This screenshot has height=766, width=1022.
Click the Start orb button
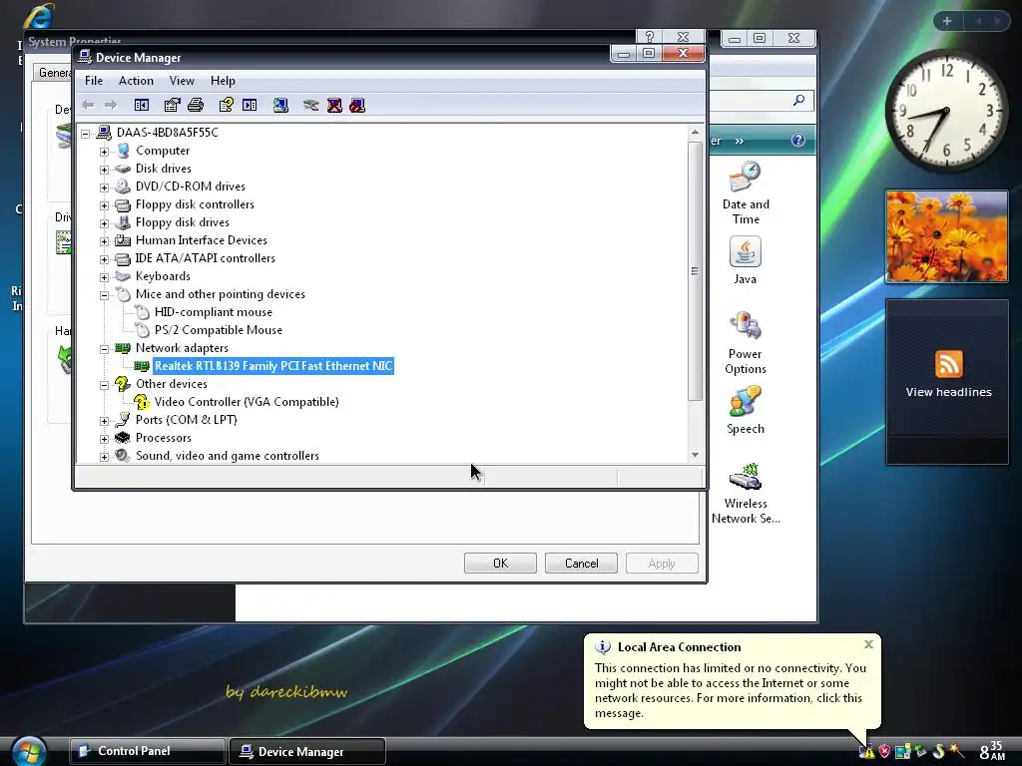click(29, 751)
